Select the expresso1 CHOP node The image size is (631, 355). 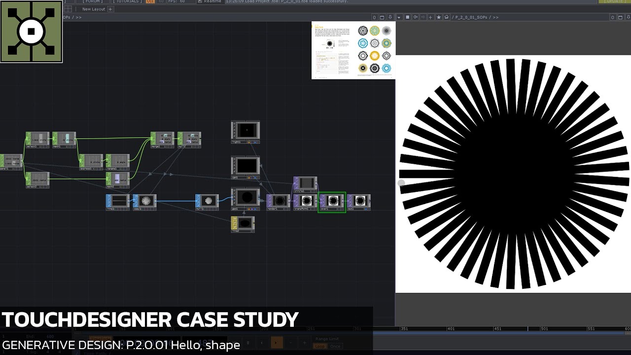pos(91,162)
